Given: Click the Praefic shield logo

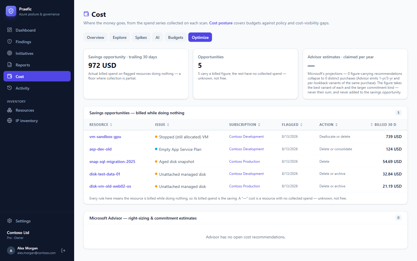Looking at the screenshot, I should pyautogui.click(x=11, y=11).
